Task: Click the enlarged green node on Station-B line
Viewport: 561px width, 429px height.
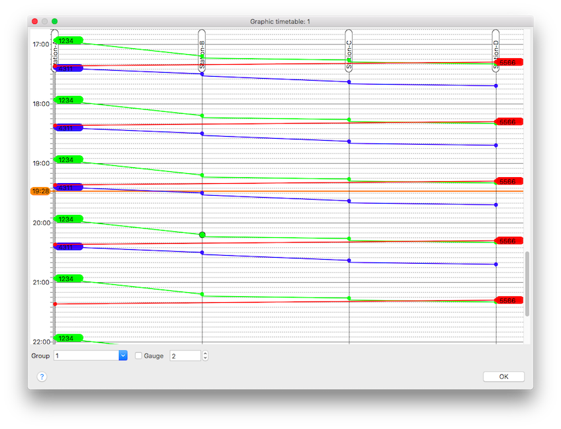Action: pyautogui.click(x=202, y=235)
